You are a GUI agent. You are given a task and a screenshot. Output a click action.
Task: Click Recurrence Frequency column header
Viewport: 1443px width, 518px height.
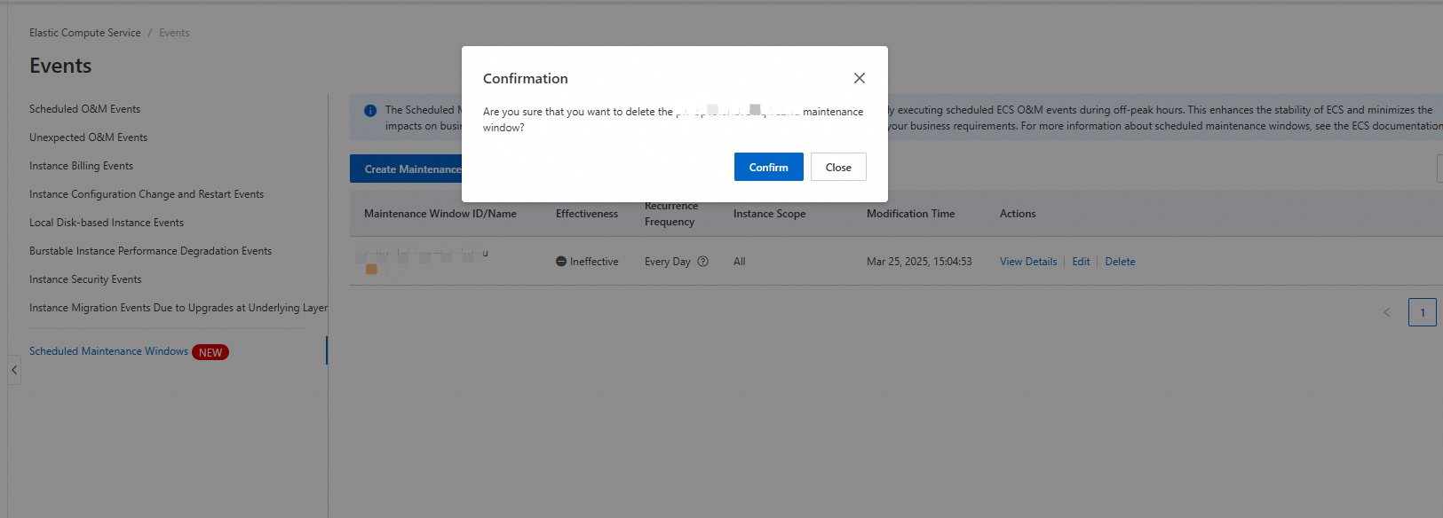pyautogui.click(x=671, y=214)
